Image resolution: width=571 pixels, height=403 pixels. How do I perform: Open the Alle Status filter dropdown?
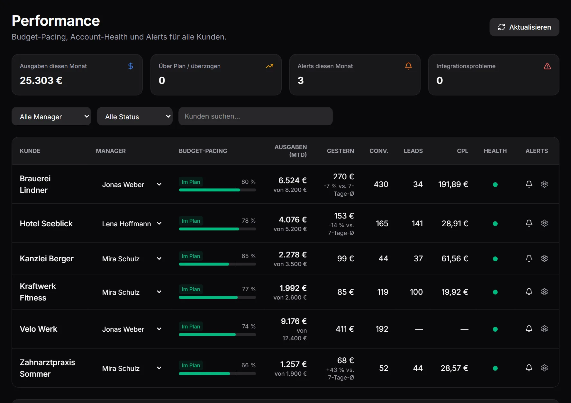135,116
